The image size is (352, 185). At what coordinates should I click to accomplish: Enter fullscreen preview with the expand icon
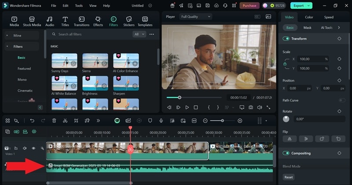point(268,107)
